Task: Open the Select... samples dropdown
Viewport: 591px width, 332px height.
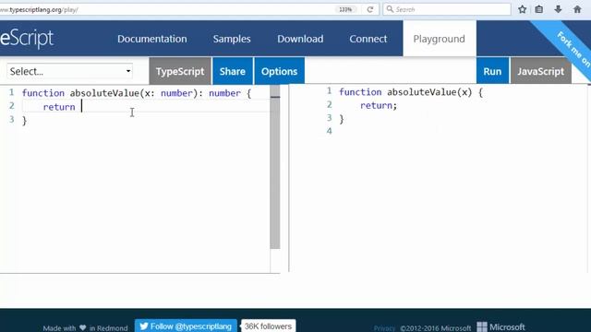Action: pyautogui.click(x=70, y=71)
